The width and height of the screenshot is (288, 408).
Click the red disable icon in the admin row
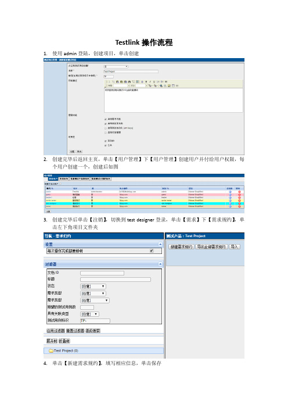coord(239,192)
